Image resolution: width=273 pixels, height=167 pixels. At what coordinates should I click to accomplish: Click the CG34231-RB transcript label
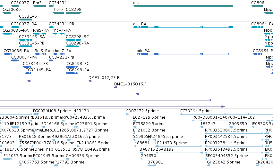point(62,24)
